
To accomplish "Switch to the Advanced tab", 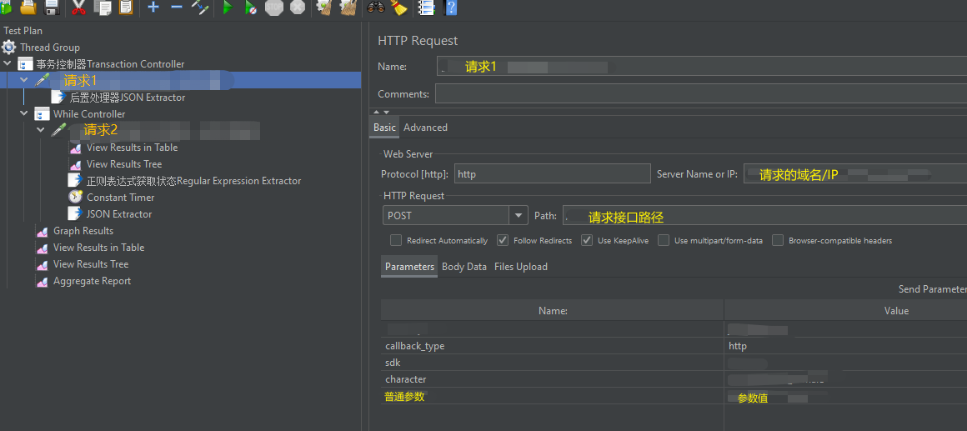I will (425, 127).
